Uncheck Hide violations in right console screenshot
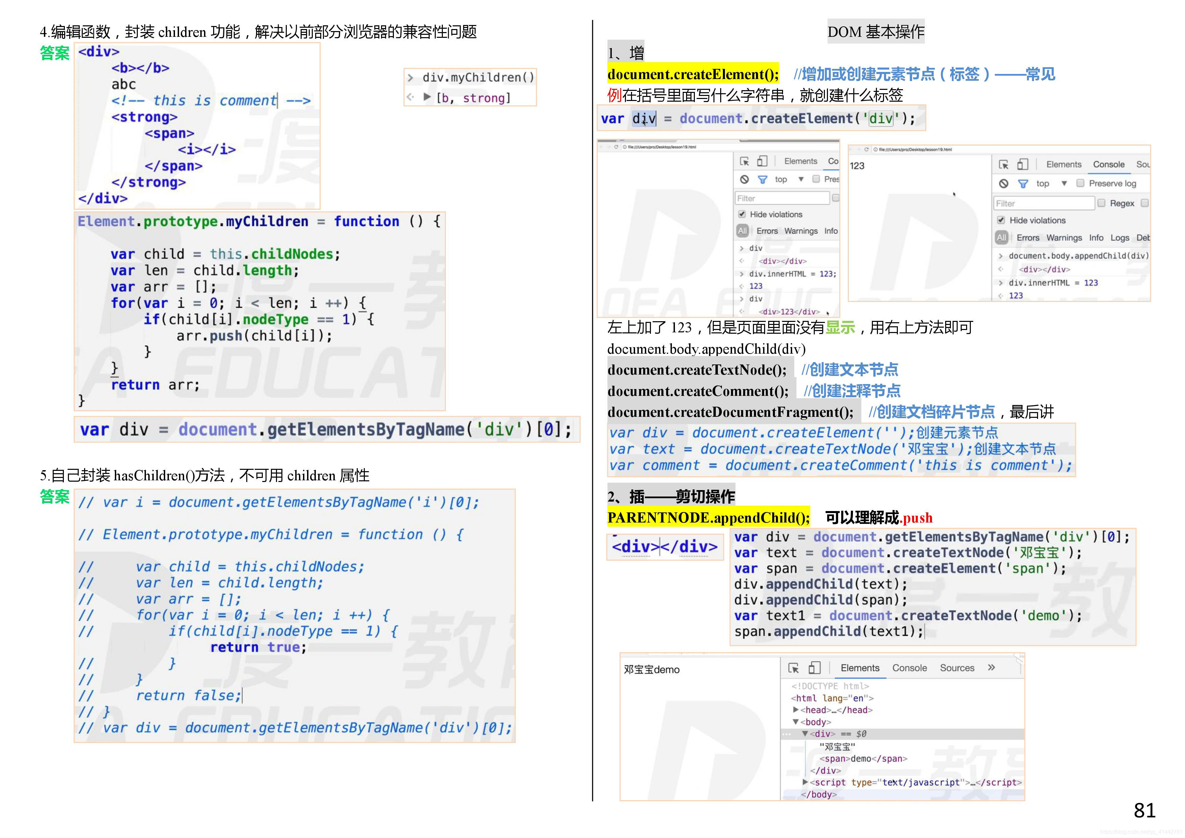Screen dimensions: 1185x838 pos(1001,220)
